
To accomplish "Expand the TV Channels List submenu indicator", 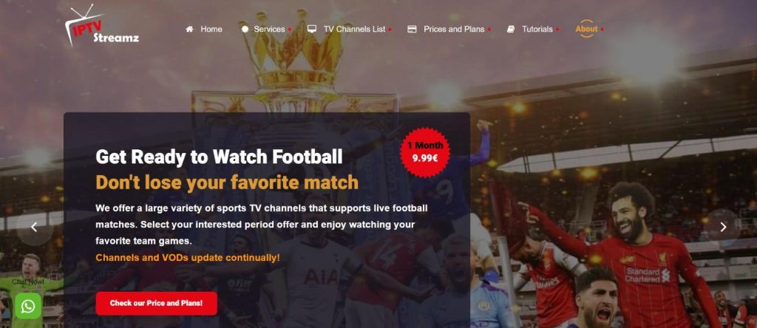I will 390,30.
